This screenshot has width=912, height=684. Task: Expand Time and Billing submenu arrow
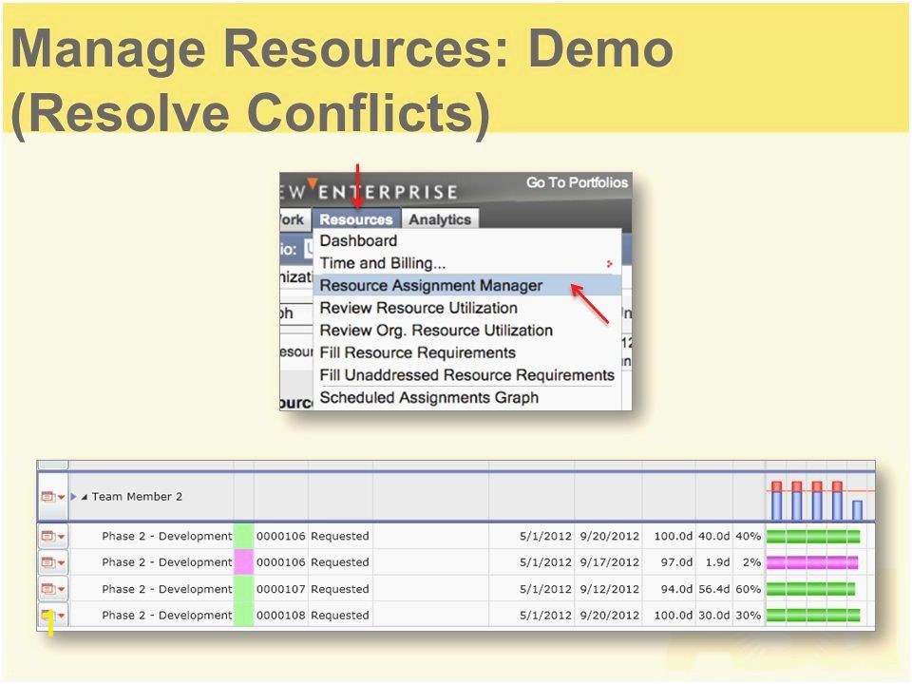tap(609, 264)
